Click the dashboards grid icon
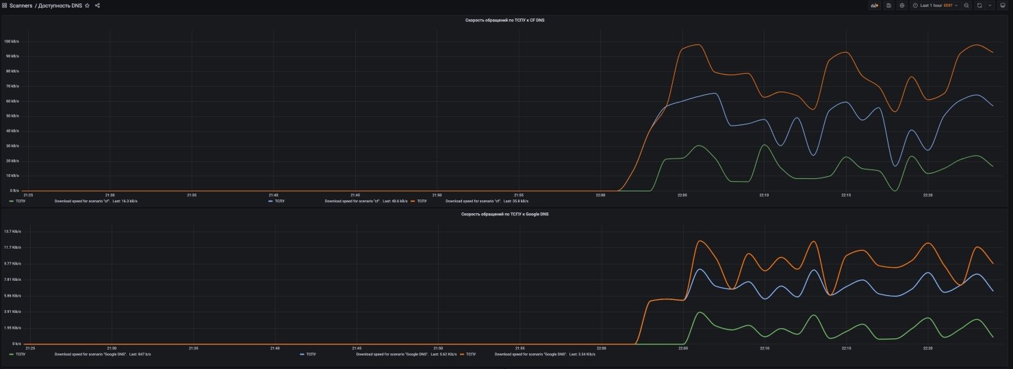This screenshot has width=1013, height=369. click(x=5, y=5)
